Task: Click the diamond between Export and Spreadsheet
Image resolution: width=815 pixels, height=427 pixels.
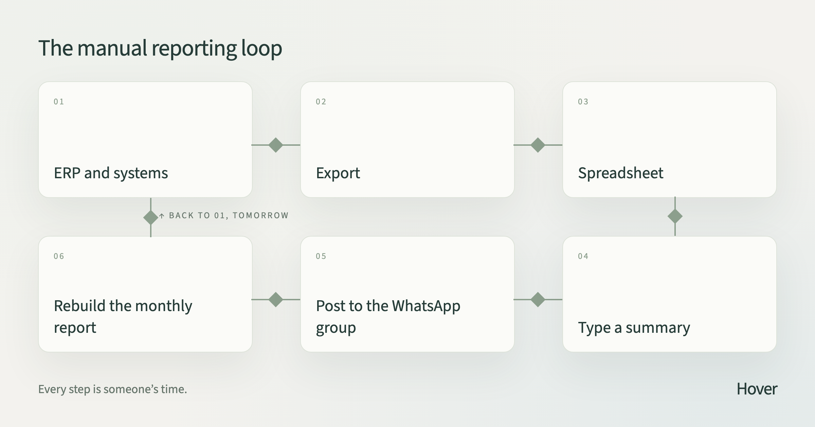Action: point(538,145)
